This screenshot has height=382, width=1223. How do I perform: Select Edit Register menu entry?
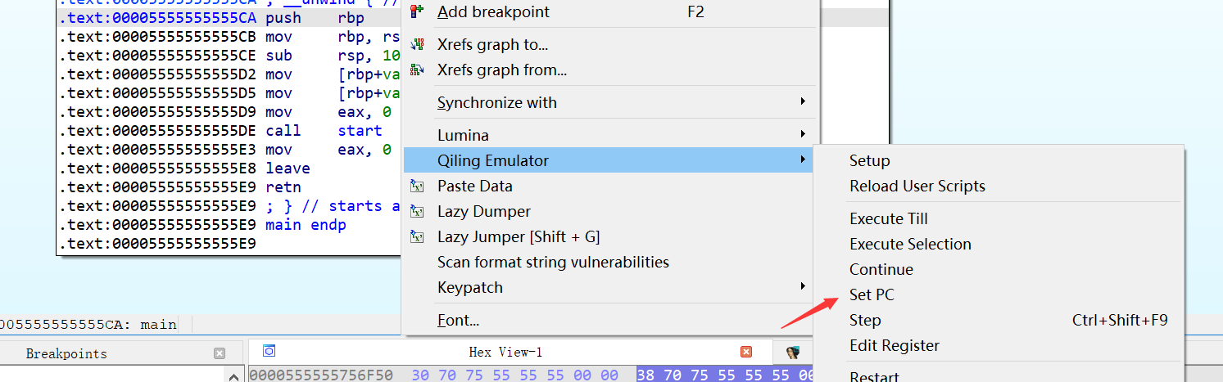coord(895,345)
